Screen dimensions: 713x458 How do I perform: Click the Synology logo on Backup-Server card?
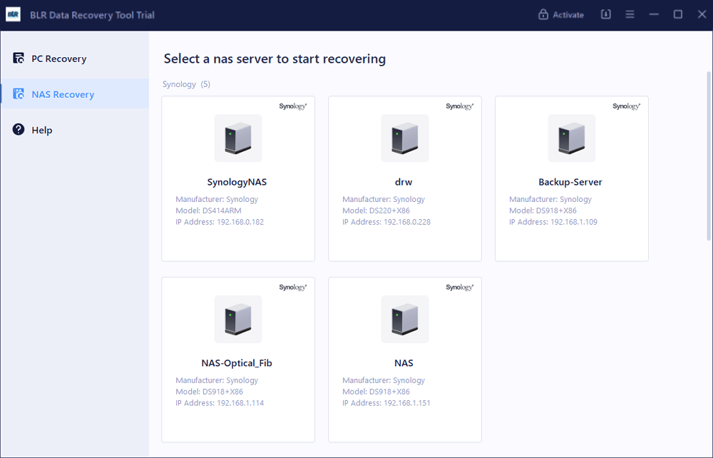pyautogui.click(x=626, y=106)
